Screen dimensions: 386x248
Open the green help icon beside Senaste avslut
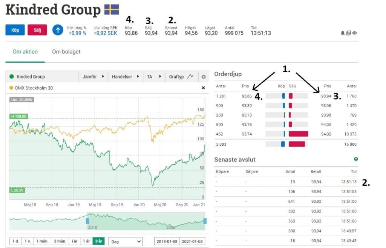point(357,159)
